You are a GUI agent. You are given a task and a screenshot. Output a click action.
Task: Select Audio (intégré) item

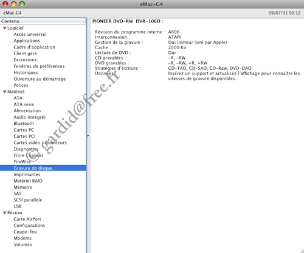(30, 117)
